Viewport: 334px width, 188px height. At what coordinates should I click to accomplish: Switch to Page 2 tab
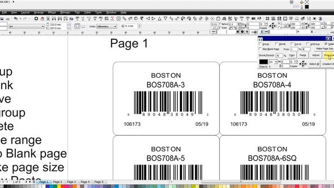click(x=57, y=182)
